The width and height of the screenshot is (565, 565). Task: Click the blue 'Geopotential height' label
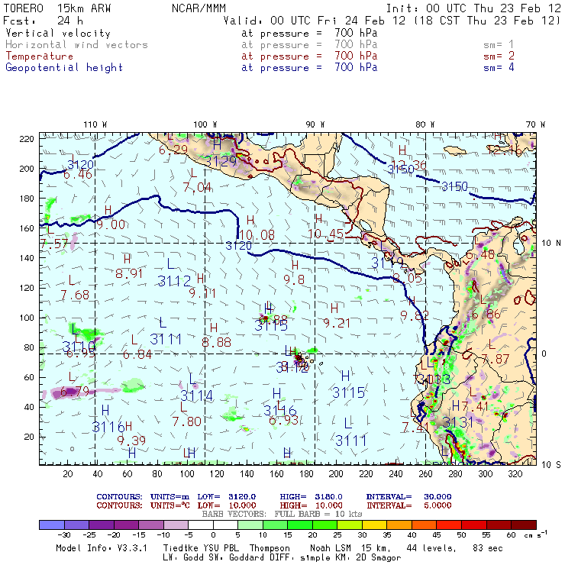point(64,67)
